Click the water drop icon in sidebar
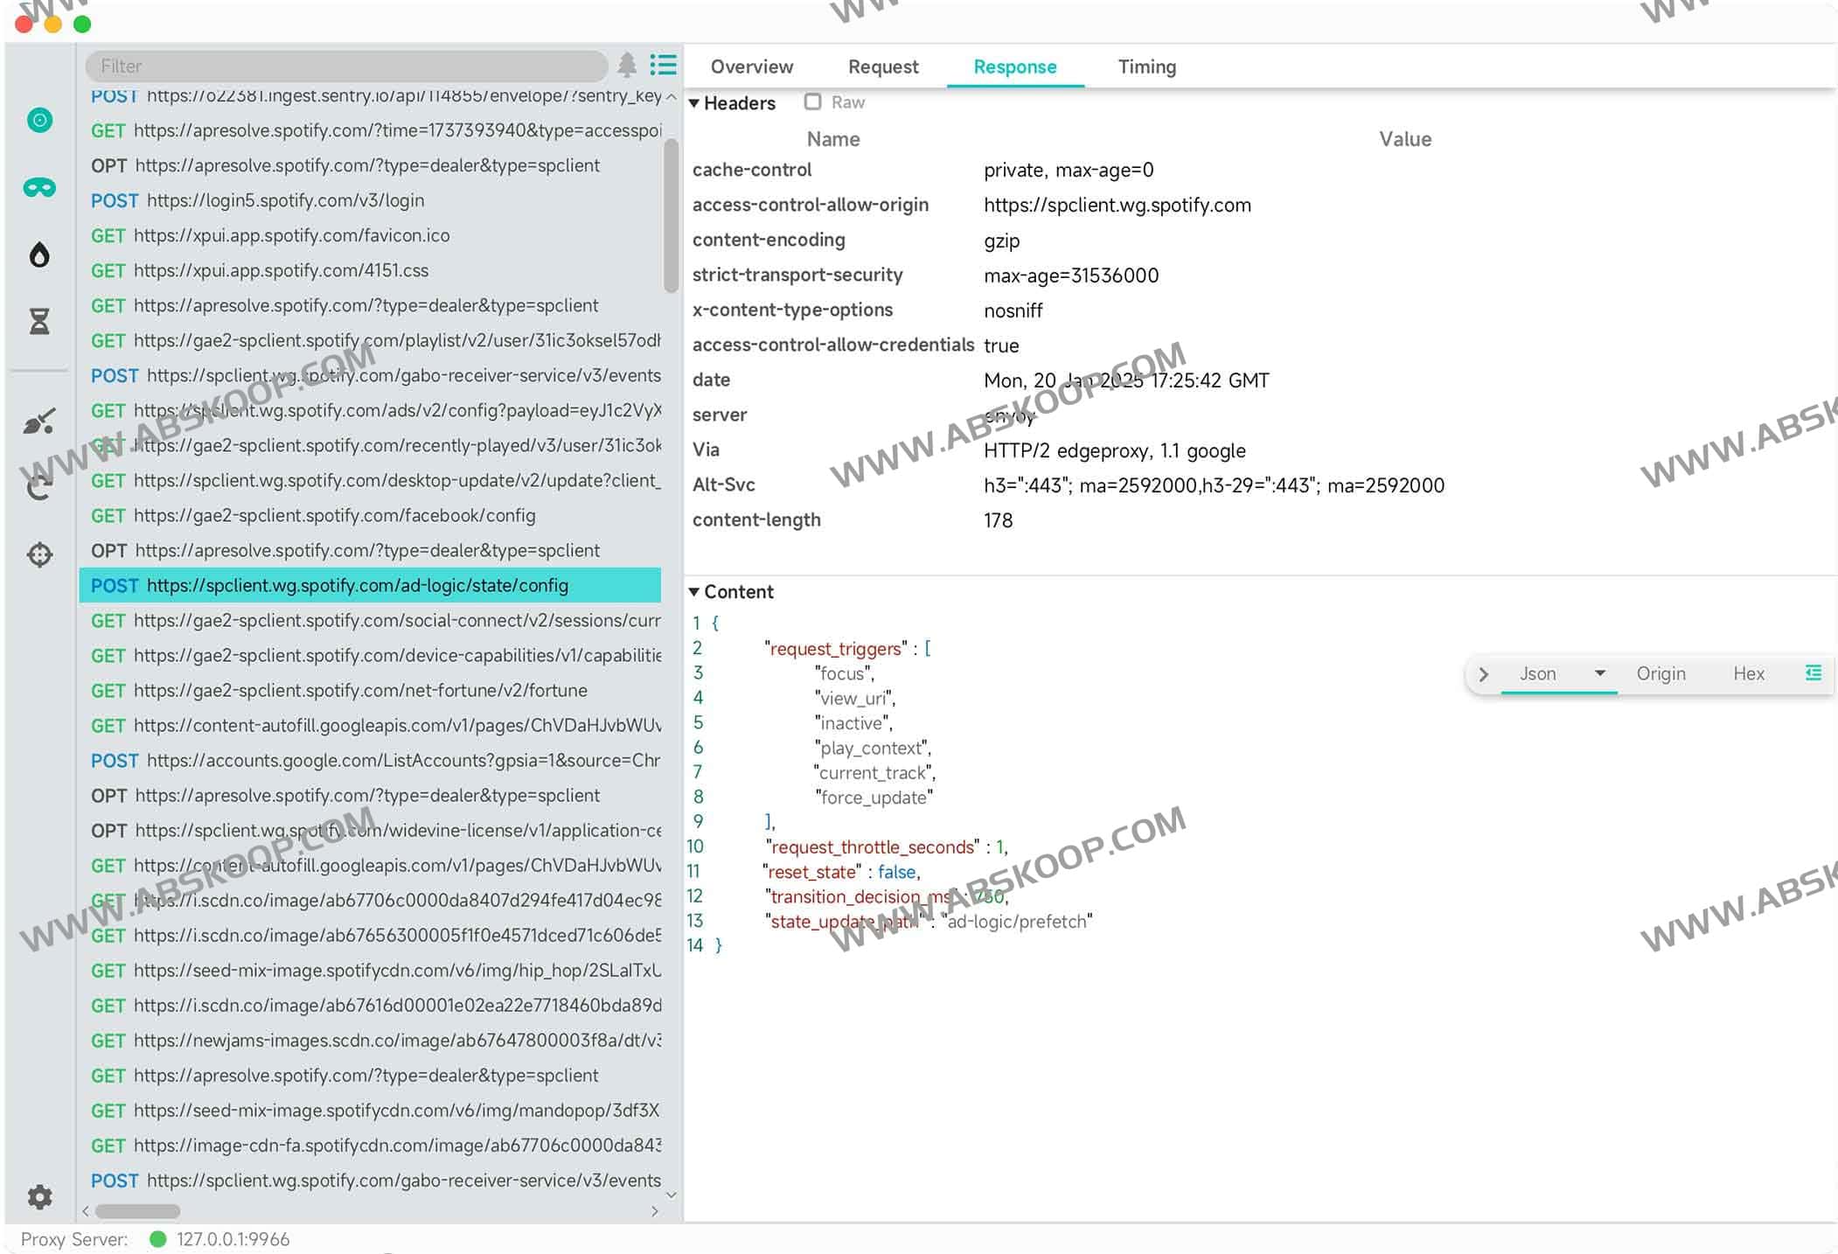 click(x=39, y=254)
